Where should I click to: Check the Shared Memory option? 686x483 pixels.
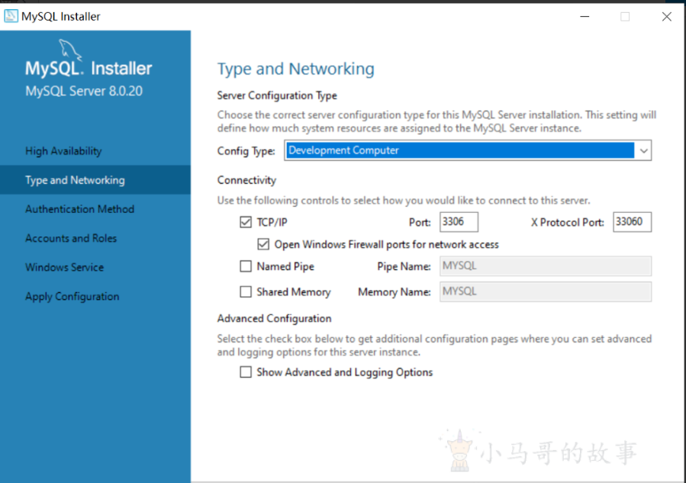tap(246, 291)
